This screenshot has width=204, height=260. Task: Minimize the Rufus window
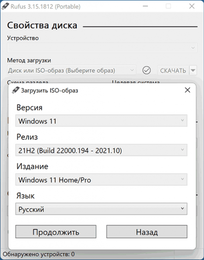146,6
